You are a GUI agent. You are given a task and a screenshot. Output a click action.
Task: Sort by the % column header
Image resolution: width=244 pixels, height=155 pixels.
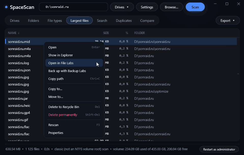click(x=127, y=33)
